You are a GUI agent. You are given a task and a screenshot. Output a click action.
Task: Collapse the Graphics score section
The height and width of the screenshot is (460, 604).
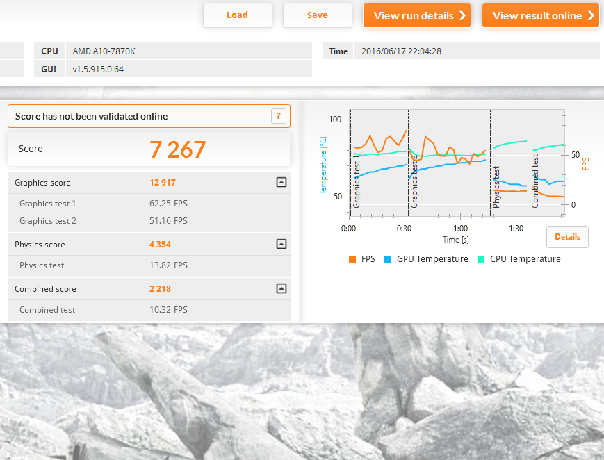click(x=281, y=183)
